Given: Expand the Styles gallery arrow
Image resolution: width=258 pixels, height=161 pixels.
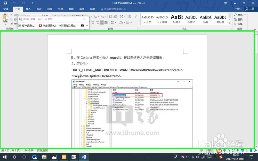Looking at the screenshot, I should [x=229, y=23].
